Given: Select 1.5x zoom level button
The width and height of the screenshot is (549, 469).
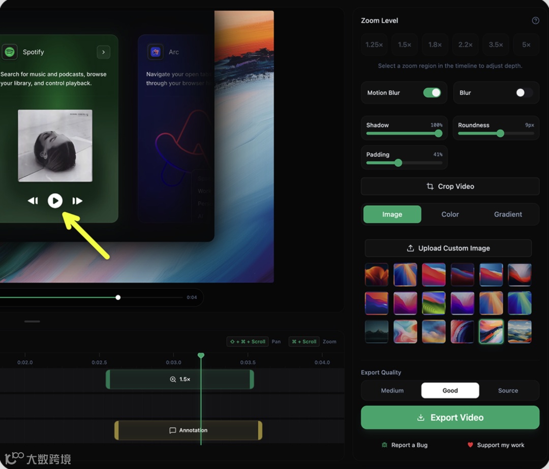Looking at the screenshot, I should pyautogui.click(x=405, y=45).
